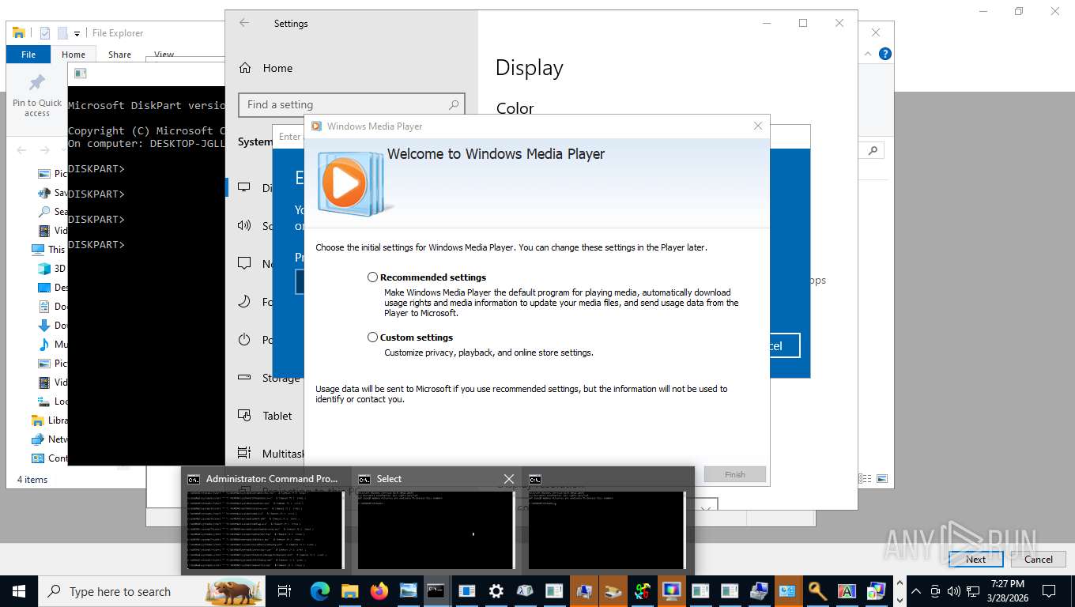Open the Multitasking icon in Settings sidebar
1075x607 pixels.
pos(245,454)
